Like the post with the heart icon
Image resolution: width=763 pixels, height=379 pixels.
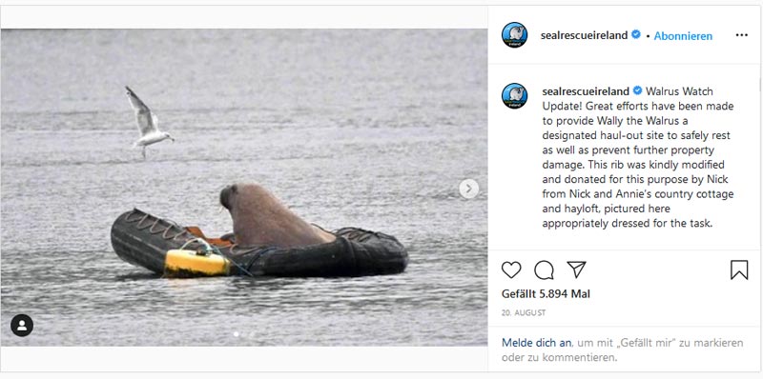[x=511, y=269]
